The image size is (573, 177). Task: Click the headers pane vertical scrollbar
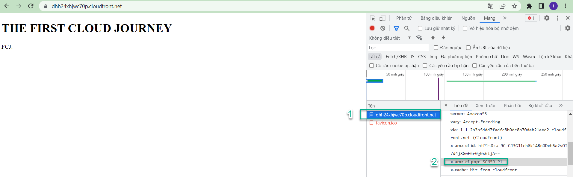570,153
